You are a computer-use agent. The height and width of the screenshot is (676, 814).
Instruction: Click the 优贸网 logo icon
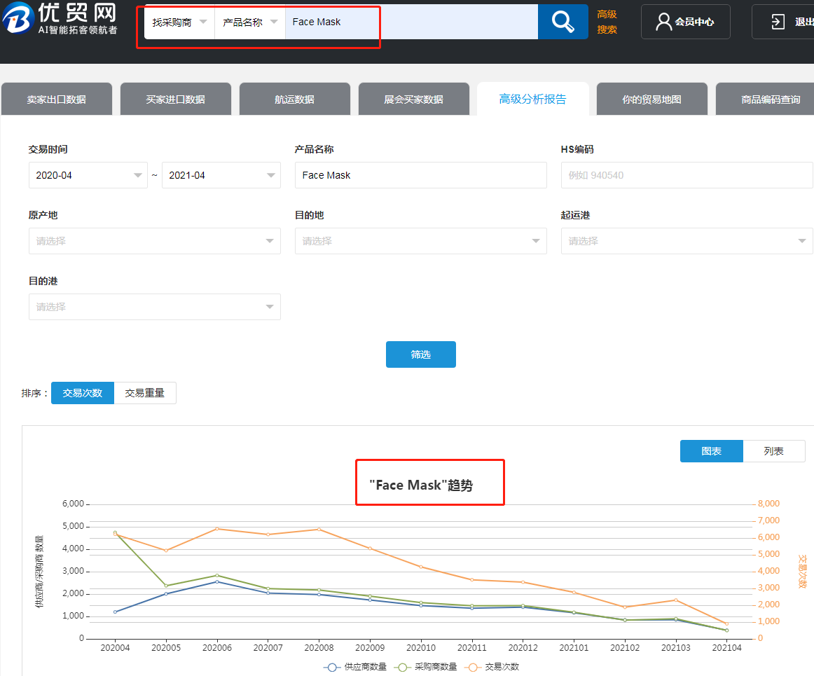tap(18, 17)
